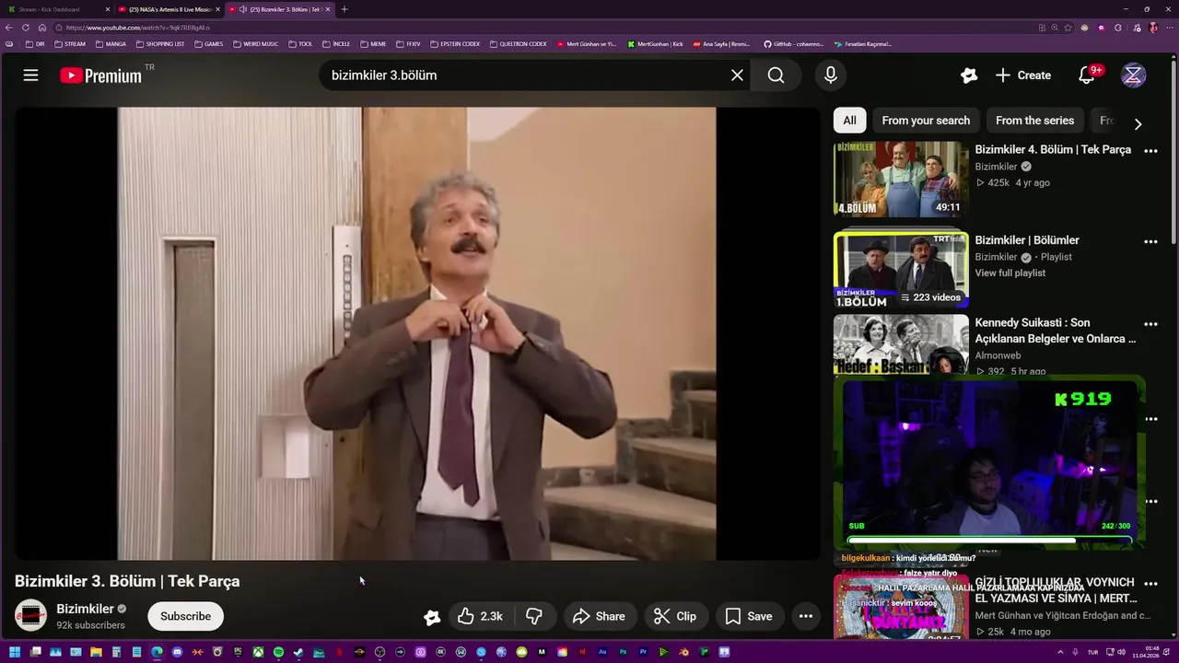Like the video with 2.3k likes

coord(480,616)
